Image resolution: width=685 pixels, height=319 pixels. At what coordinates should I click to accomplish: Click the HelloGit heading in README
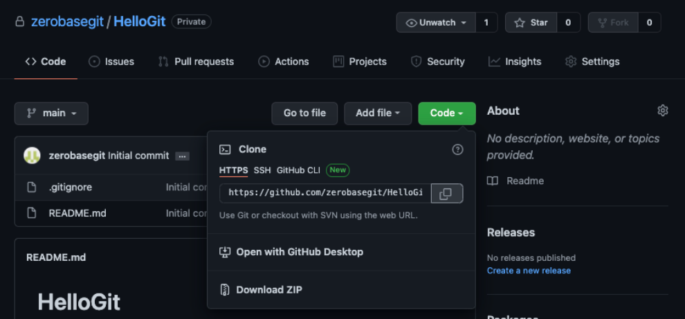pyautogui.click(x=79, y=302)
